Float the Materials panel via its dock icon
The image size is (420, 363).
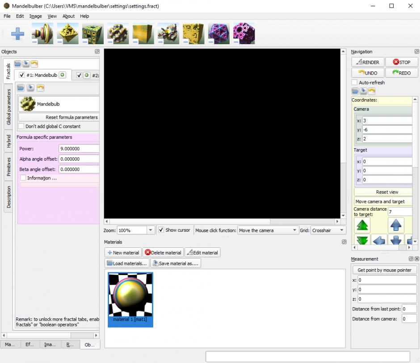click(x=344, y=242)
